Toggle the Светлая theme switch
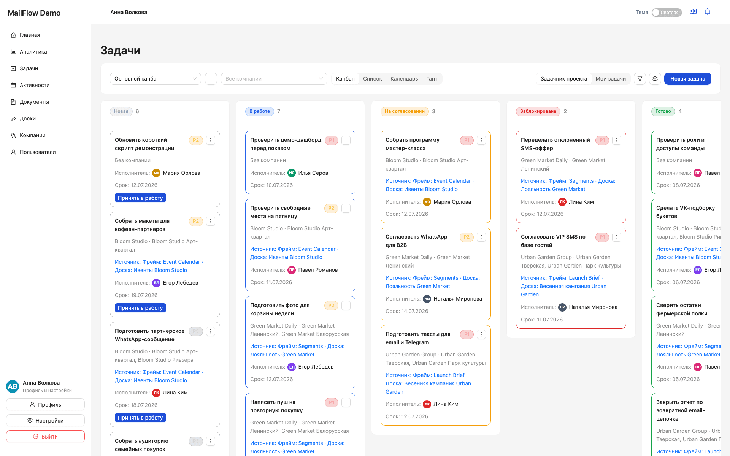Image resolution: width=730 pixels, height=456 pixels. [667, 13]
